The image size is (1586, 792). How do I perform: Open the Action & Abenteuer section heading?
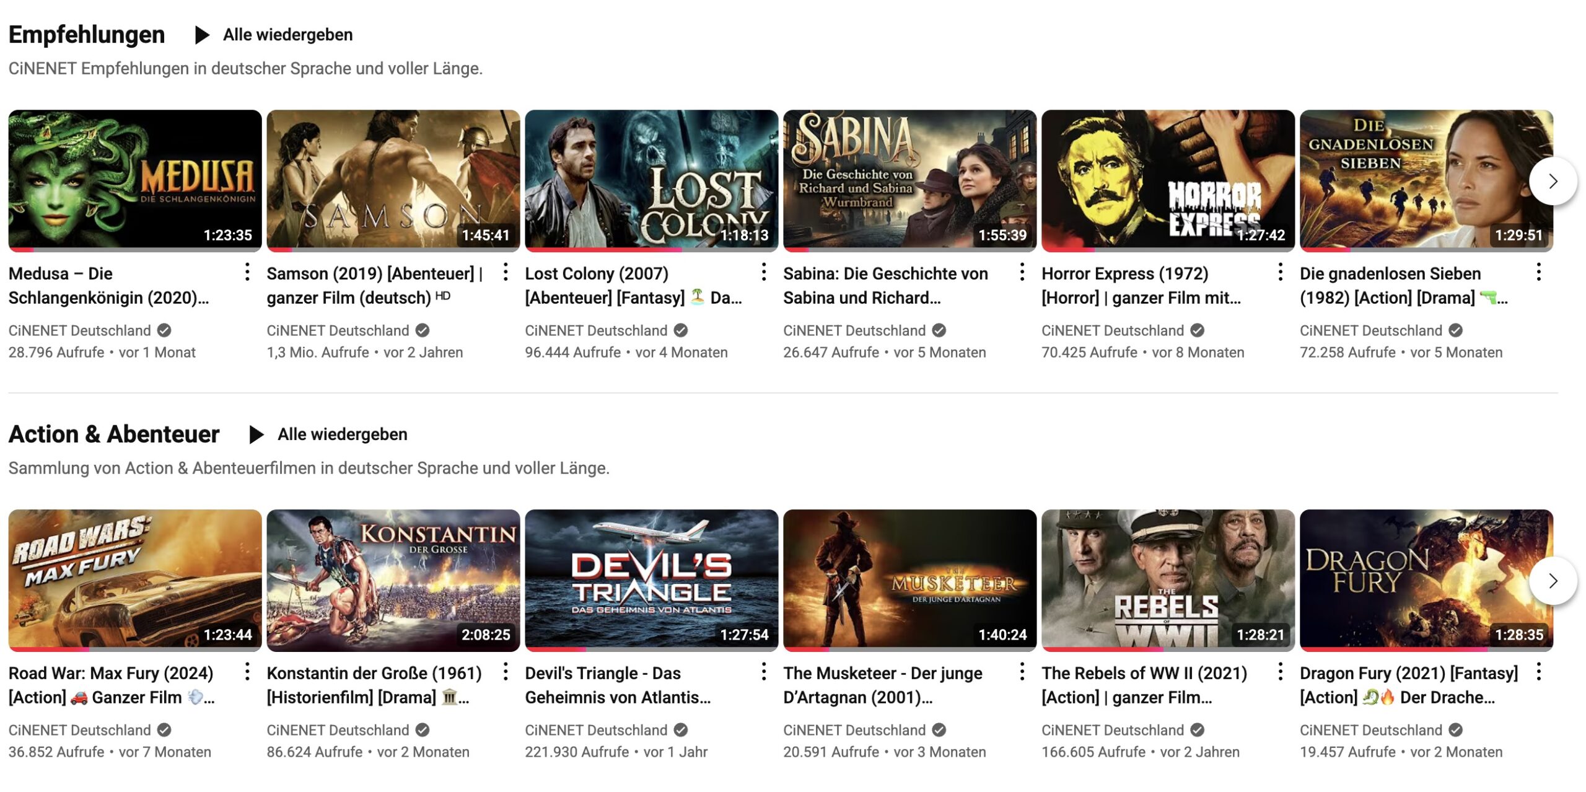[x=114, y=434]
